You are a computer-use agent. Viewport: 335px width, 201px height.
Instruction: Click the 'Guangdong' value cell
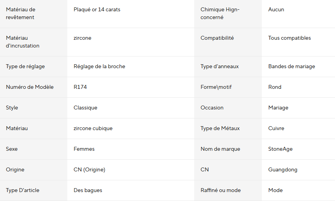point(282,170)
